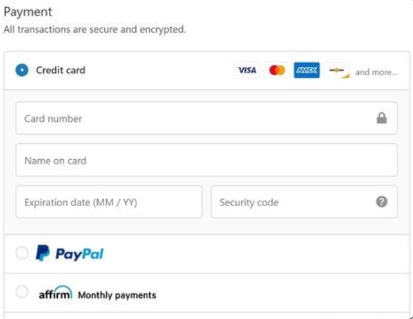The height and width of the screenshot is (319, 413).
Task: Choose the PayPal payment radio button
Action: coord(22,253)
